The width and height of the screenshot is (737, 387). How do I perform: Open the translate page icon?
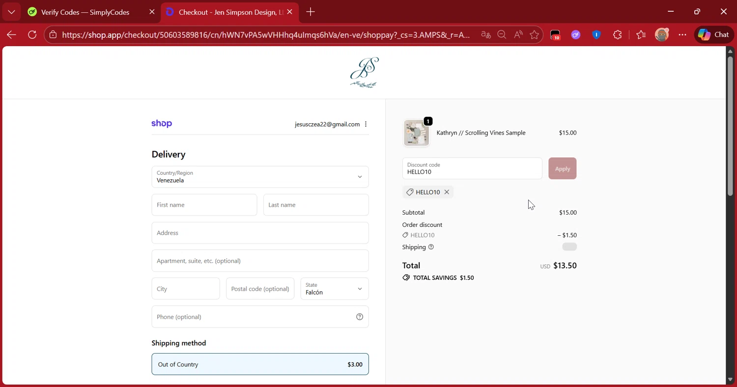point(486,35)
